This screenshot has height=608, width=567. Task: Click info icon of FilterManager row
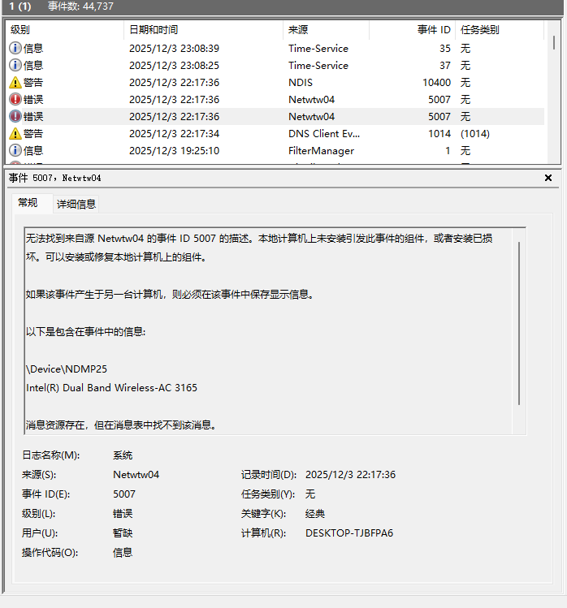pyautogui.click(x=15, y=150)
